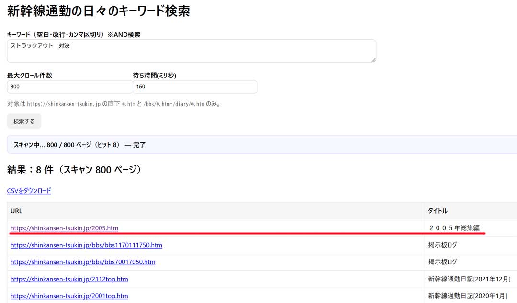Click the URL column header
Viewport: 517px width, 303px height.
pyautogui.click(x=16, y=211)
